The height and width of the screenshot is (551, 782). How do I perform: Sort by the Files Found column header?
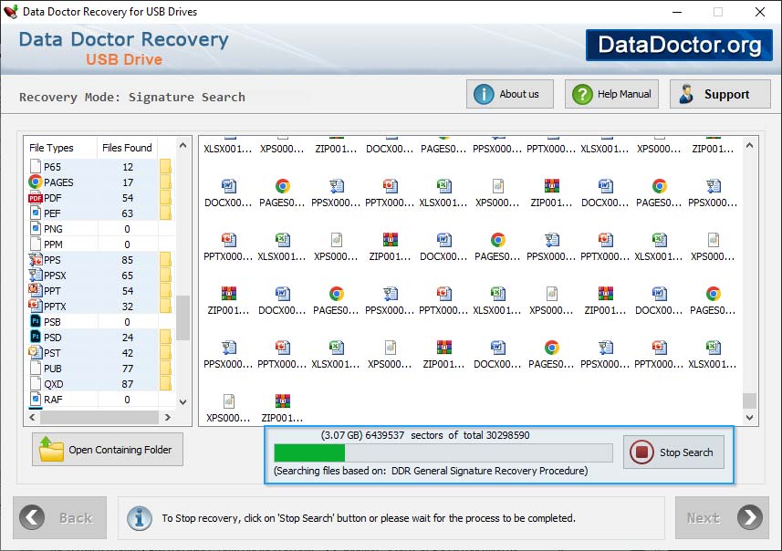pyautogui.click(x=127, y=148)
